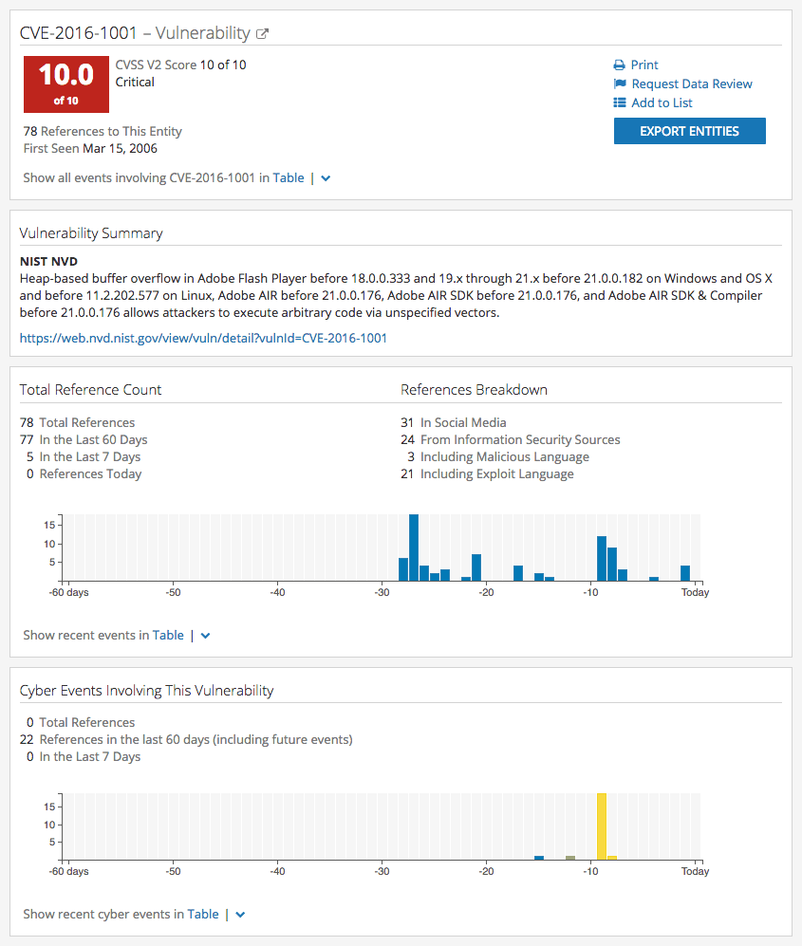Click the Request Data Review flag icon

pos(620,83)
